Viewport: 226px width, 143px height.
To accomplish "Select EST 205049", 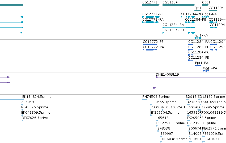I will click(28, 102).
